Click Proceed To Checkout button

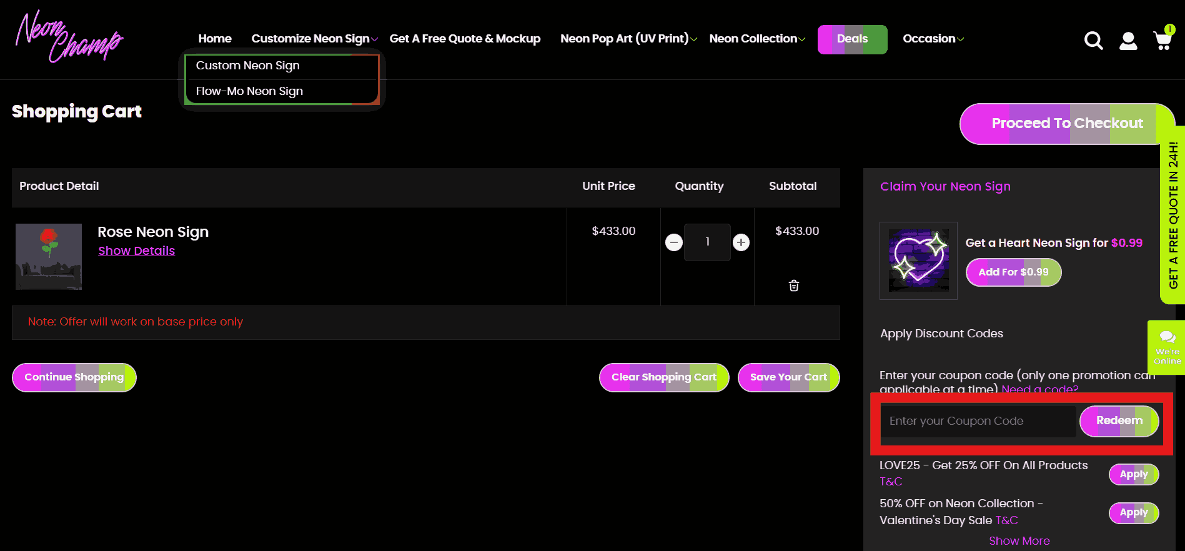pyautogui.click(x=1067, y=124)
